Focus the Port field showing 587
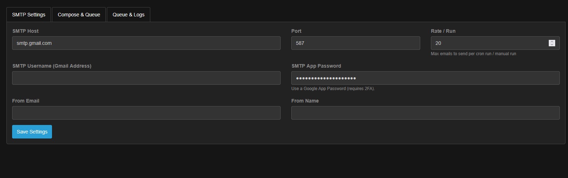568x178 pixels. [x=355, y=43]
